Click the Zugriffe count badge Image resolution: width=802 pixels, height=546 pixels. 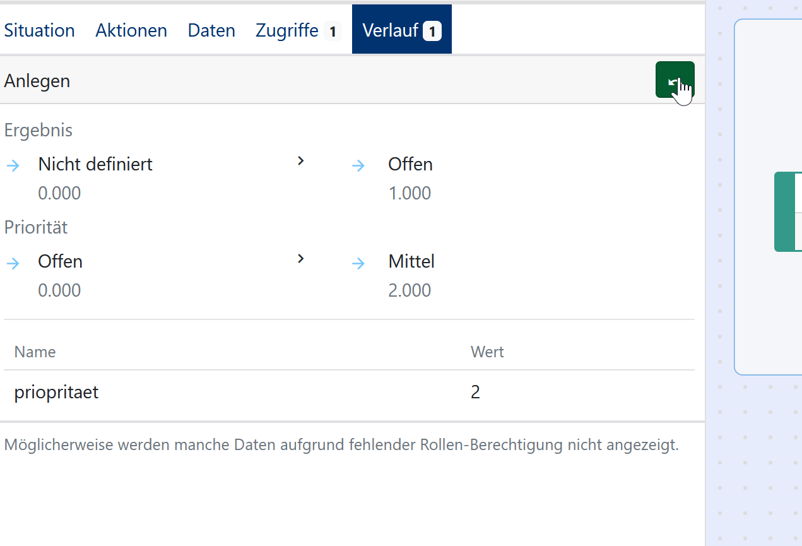[333, 31]
